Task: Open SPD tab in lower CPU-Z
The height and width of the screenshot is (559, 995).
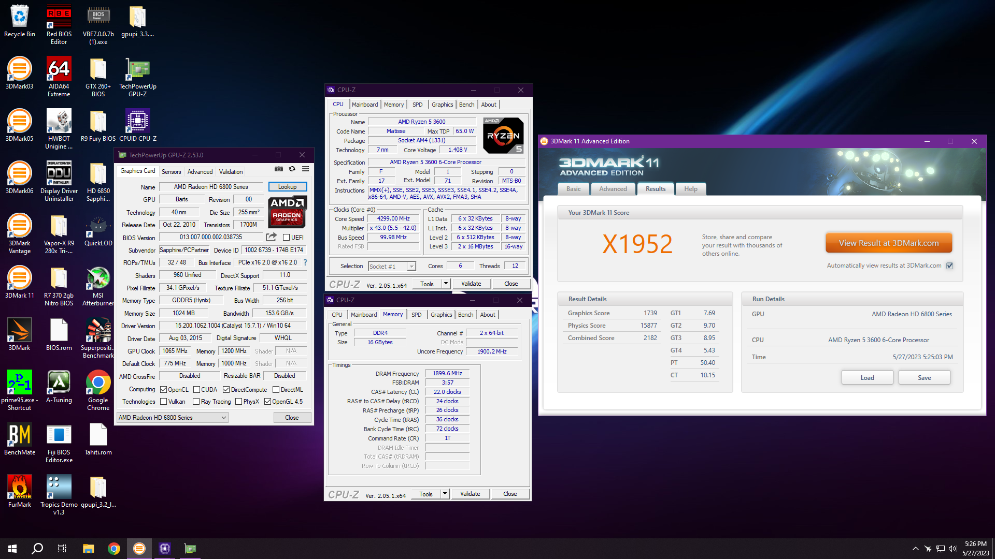Action: pos(416,315)
